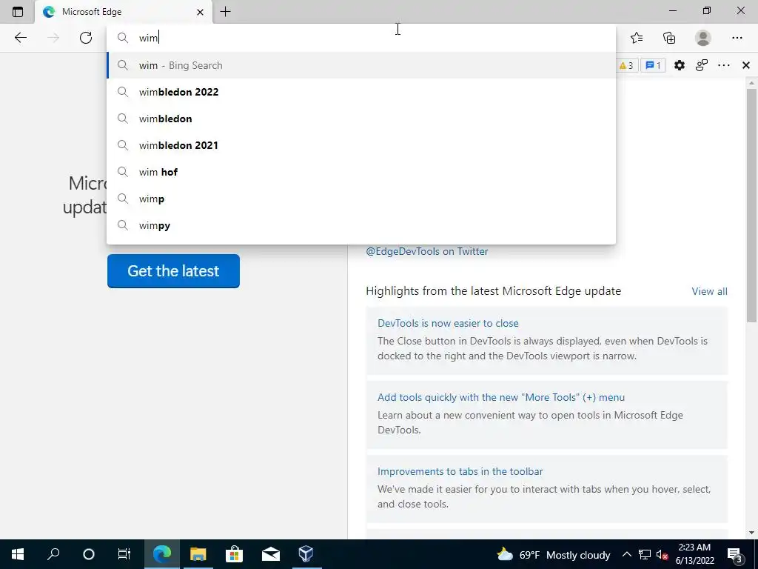Select the 'wimbledon 2021' suggestion
This screenshot has height=569, width=758.
[361, 145]
